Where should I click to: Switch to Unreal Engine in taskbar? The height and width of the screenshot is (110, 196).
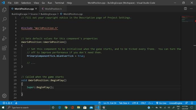tap(104, 107)
